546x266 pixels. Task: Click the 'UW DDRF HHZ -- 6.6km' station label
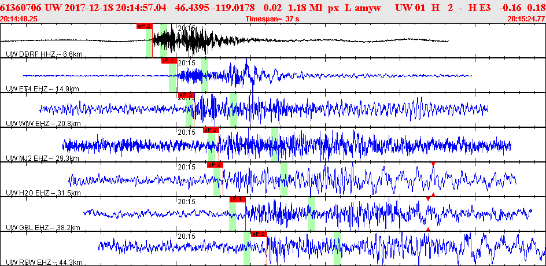(44, 54)
